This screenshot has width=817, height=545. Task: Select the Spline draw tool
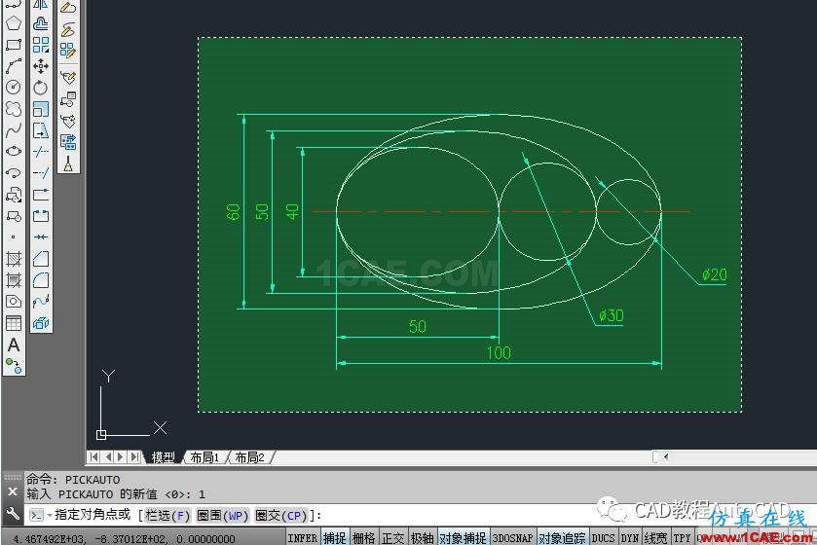[13, 130]
